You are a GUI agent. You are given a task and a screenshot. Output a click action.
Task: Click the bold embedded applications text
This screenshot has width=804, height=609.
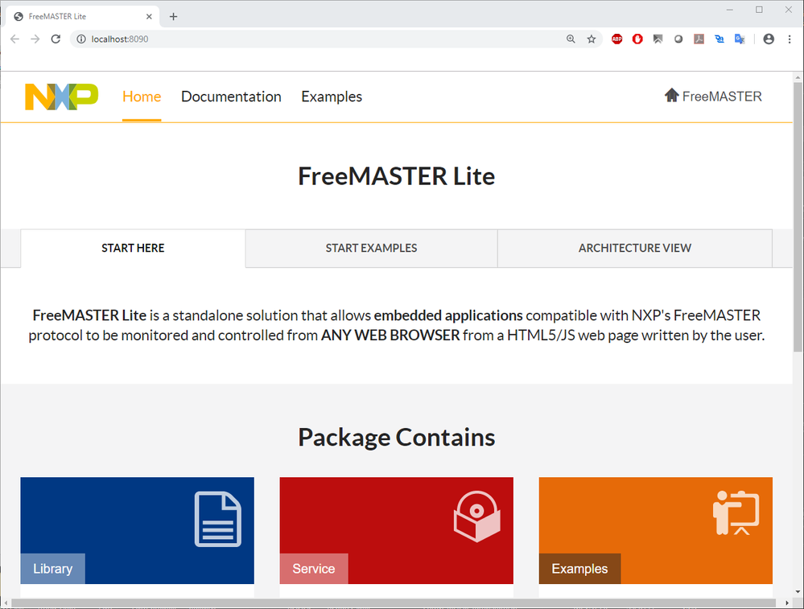pyautogui.click(x=448, y=315)
